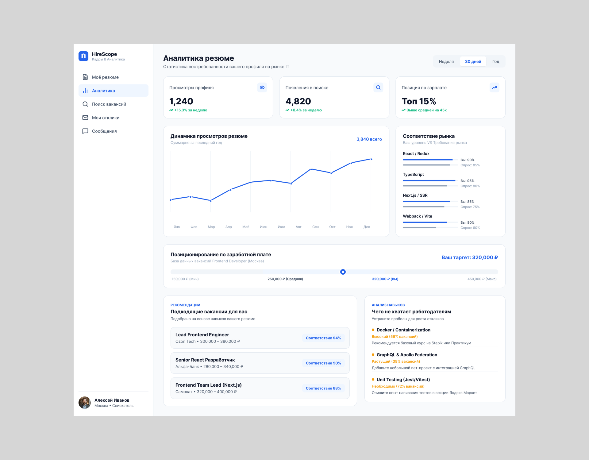Screen dimensions: 589x460
Task: Click the trend arrow next to +8.4% за неделю
Action: coord(287,110)
